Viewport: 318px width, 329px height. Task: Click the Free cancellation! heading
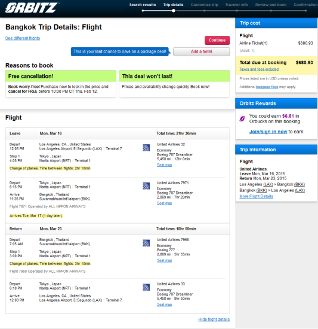click(31, 76)
